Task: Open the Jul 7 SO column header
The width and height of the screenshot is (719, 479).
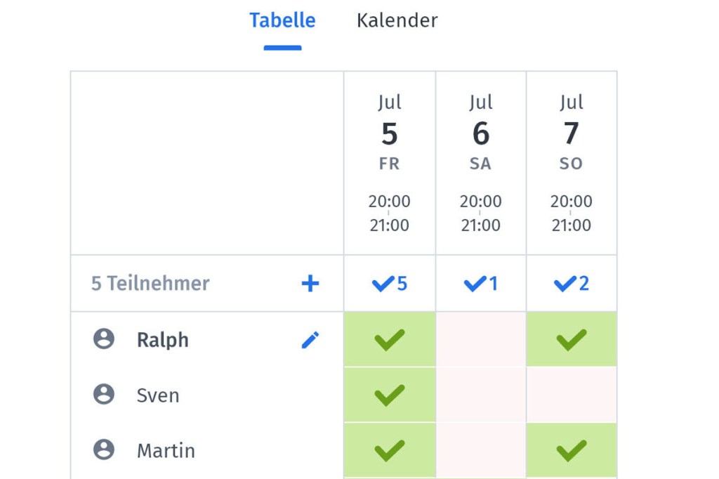Action: (x=572, y=163)
